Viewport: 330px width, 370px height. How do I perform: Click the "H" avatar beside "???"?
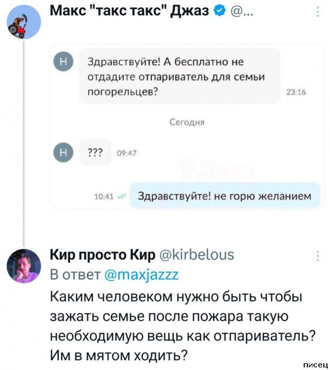pos(64,152)
